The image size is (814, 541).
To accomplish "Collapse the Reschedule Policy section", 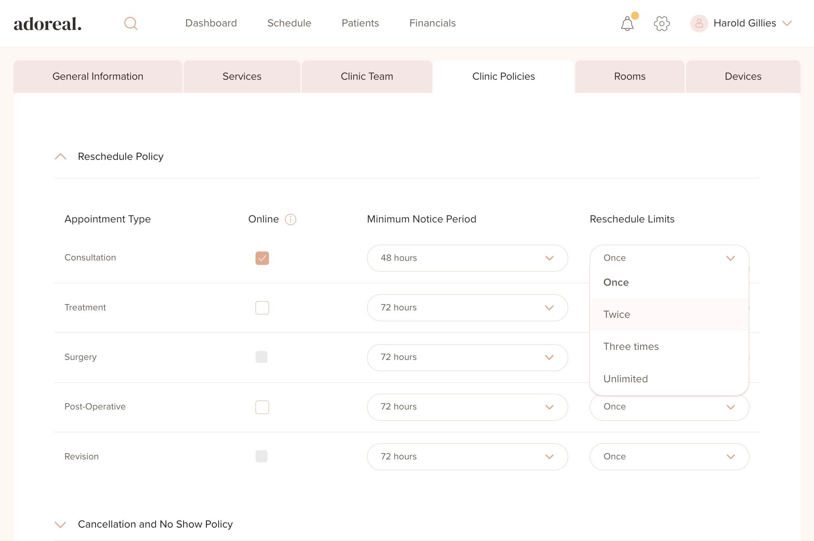I will (60, 156).
